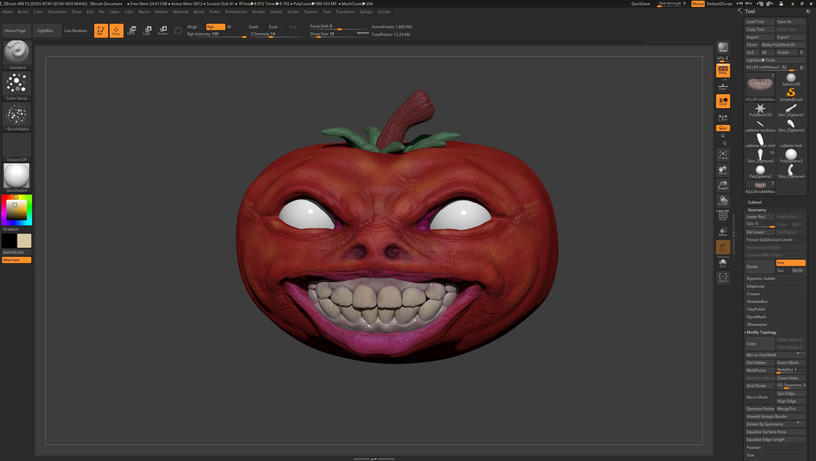
Task: Toggle the Smt smoothing option
Action: pos(790,263)
